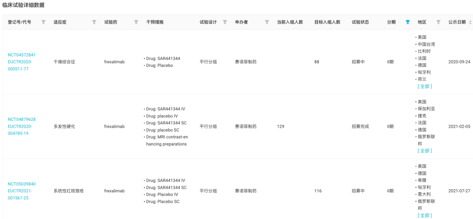Open trial link NCT04572841
473x219 pixels.
(22, 55)
